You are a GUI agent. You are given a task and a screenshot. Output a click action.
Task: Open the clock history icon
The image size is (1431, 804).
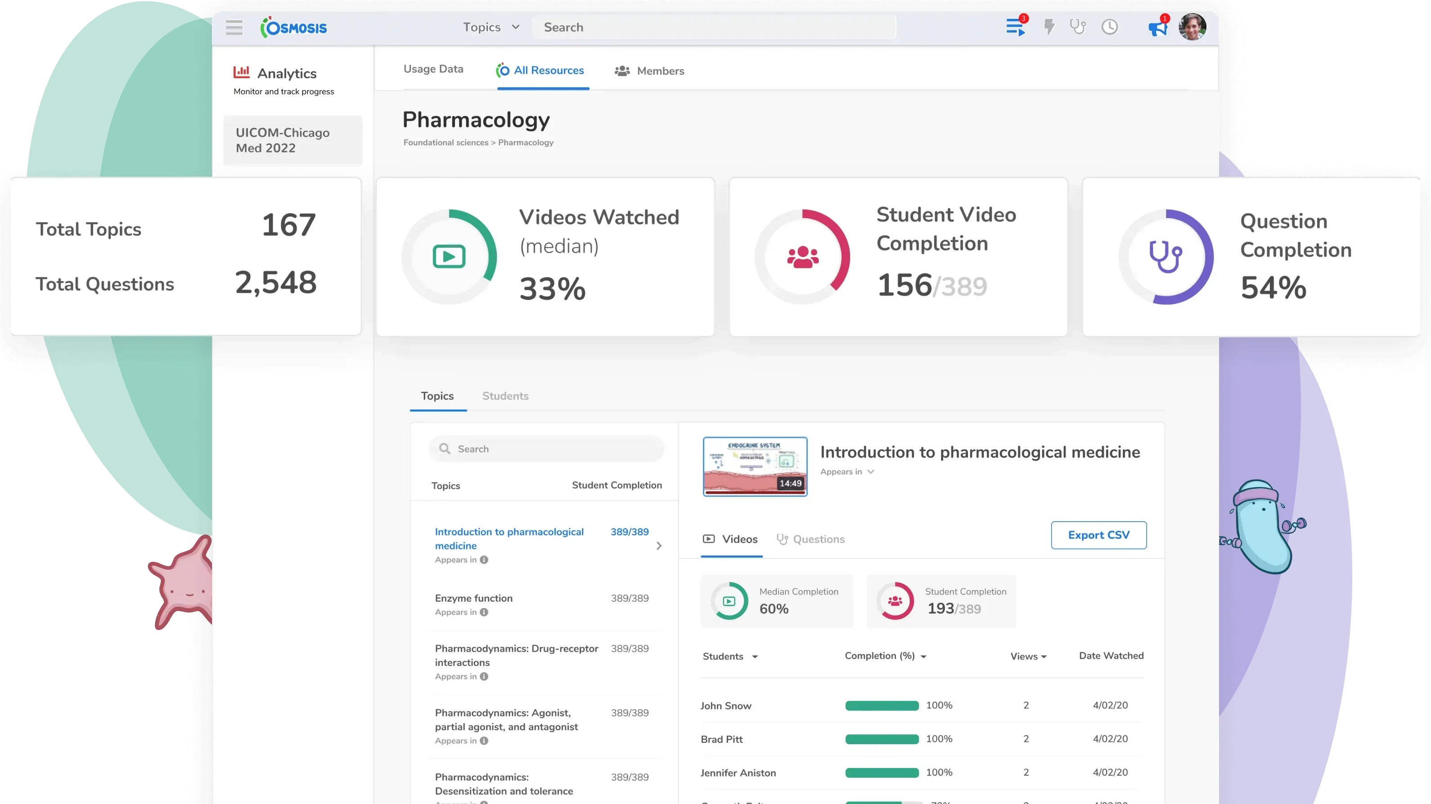pos(1109,27)
